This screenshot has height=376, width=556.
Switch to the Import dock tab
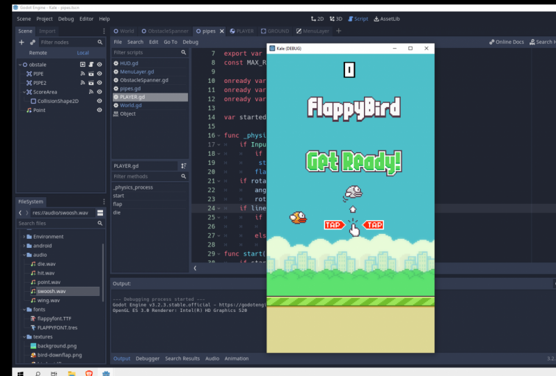[x=47, y=31]
